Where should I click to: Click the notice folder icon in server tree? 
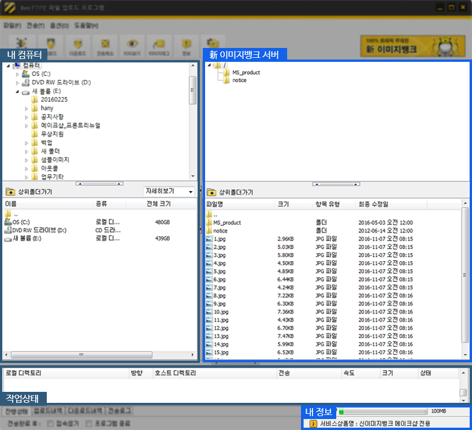[x=226, y=80]
